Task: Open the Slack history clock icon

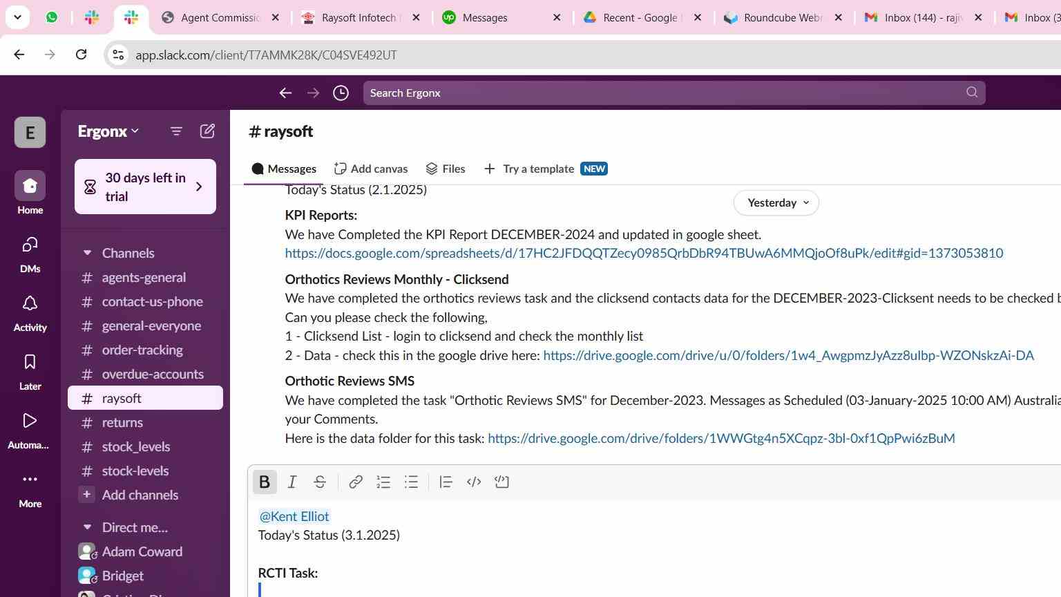Action: 341,93
